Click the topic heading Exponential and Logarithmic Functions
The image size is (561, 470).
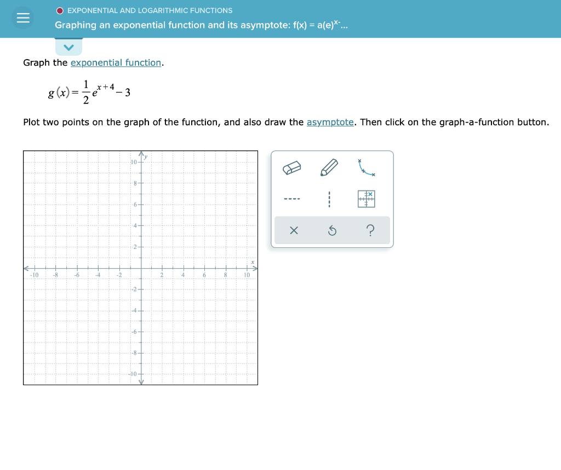tap(150, 11)
